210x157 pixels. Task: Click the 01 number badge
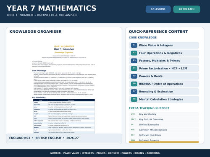(134, 45)
